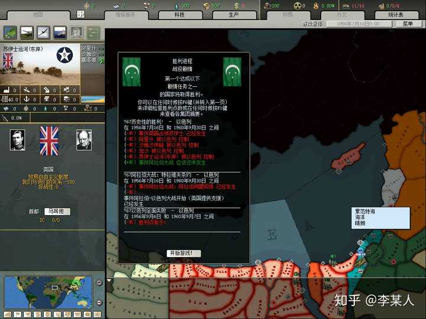Click the right green crescent flag in dialog

point(233,72)
